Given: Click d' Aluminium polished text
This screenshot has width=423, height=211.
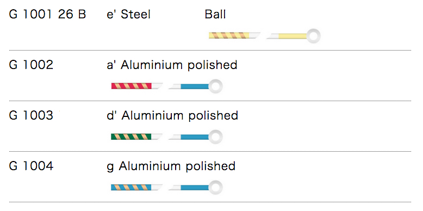Looking at the screenshot, I should click(x=173, y=115).
